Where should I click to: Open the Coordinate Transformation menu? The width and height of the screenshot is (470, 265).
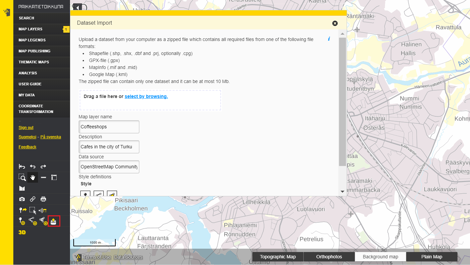coord(42,109)
